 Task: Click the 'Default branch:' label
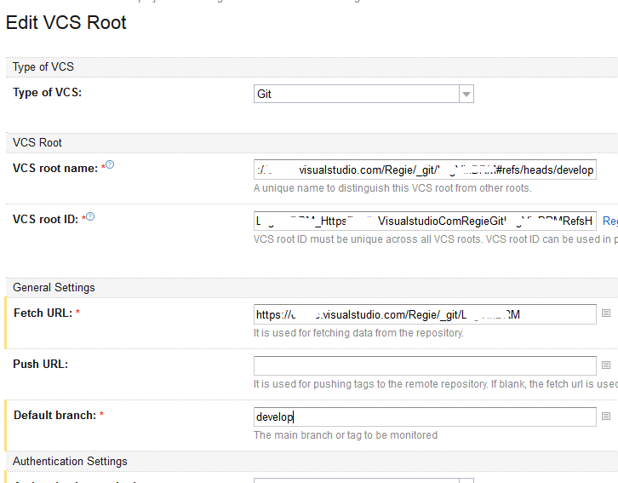[55, 416]
